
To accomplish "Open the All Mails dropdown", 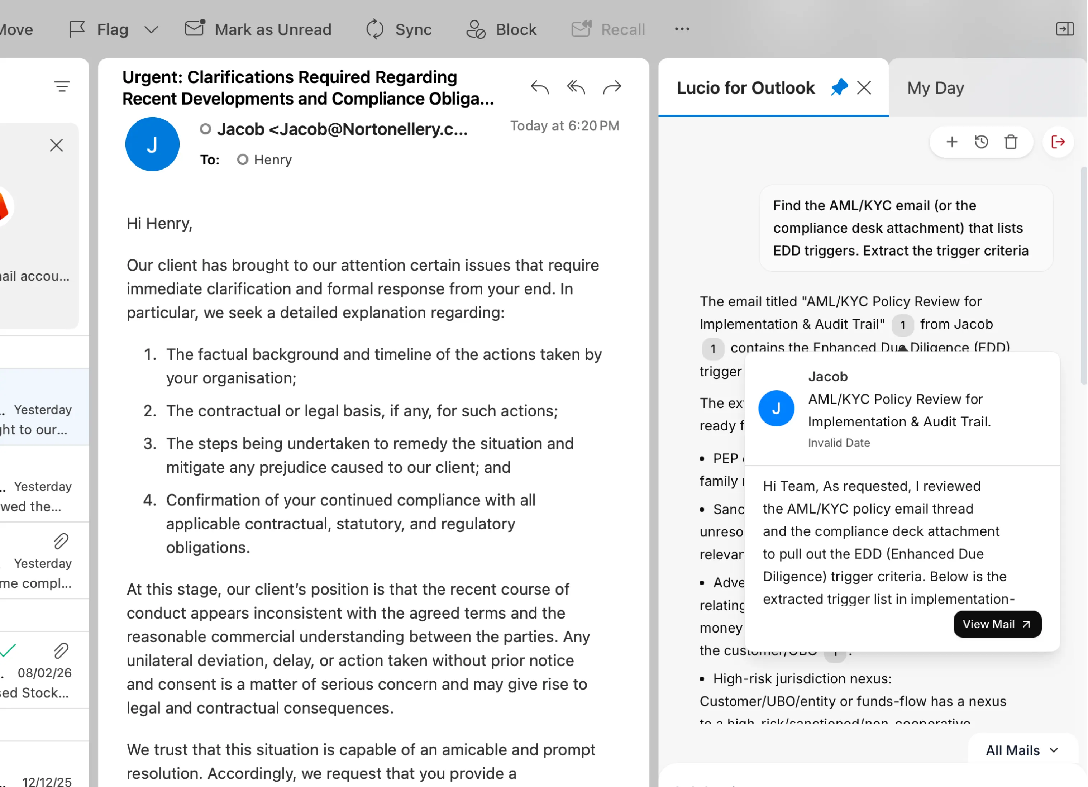I will click(x=1022, y=750).
